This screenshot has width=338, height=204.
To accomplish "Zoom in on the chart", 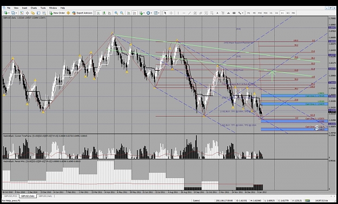I will [x=116, y=13].
